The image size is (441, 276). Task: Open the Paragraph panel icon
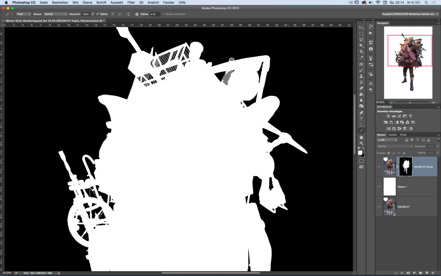tap(371, 90)
